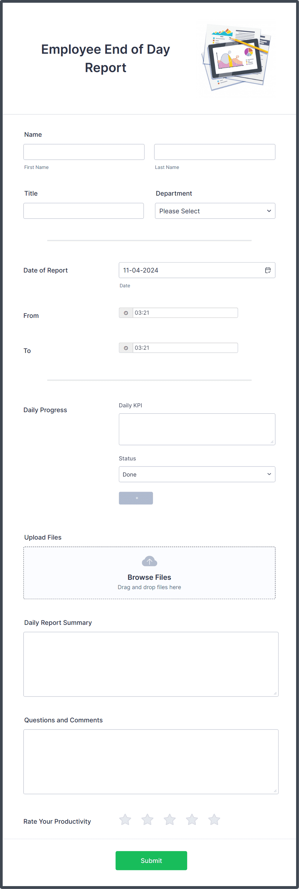Rate productivity with the middle star
This screenshot has width=299, height=889.
[x=169, y=819]
